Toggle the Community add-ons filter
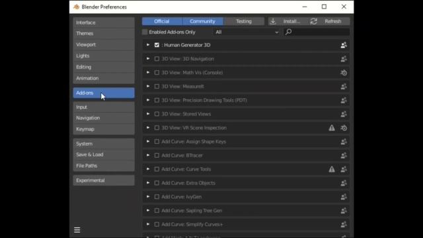This screenshot has width=423, height=238. [x=203, y=21]
